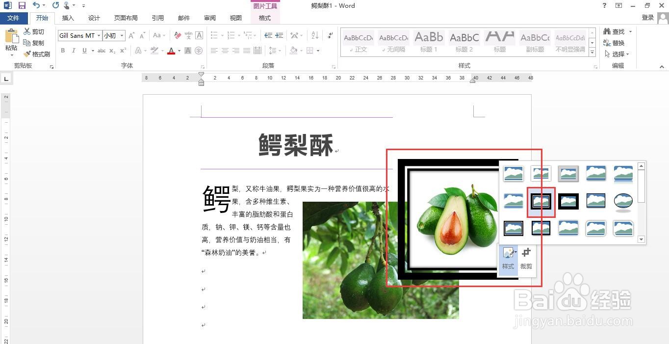The width and height of the screenshot is (669, 344).
Task: Click the text highlight color button
Action: [154, 51]
